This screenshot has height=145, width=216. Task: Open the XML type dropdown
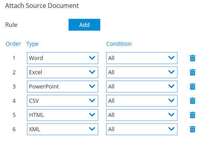point(63,129)
